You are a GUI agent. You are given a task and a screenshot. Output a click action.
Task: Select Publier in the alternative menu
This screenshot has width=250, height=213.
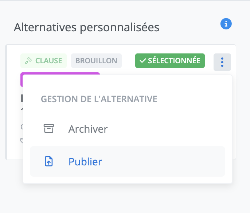85,162
